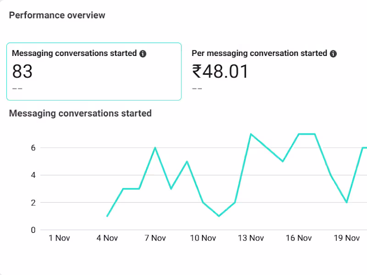Image resolution: width=367 pixels, height=275 pixels.
Task: Click the Performance overview heading
Action: pyautogui.click(x=57, y=15)
